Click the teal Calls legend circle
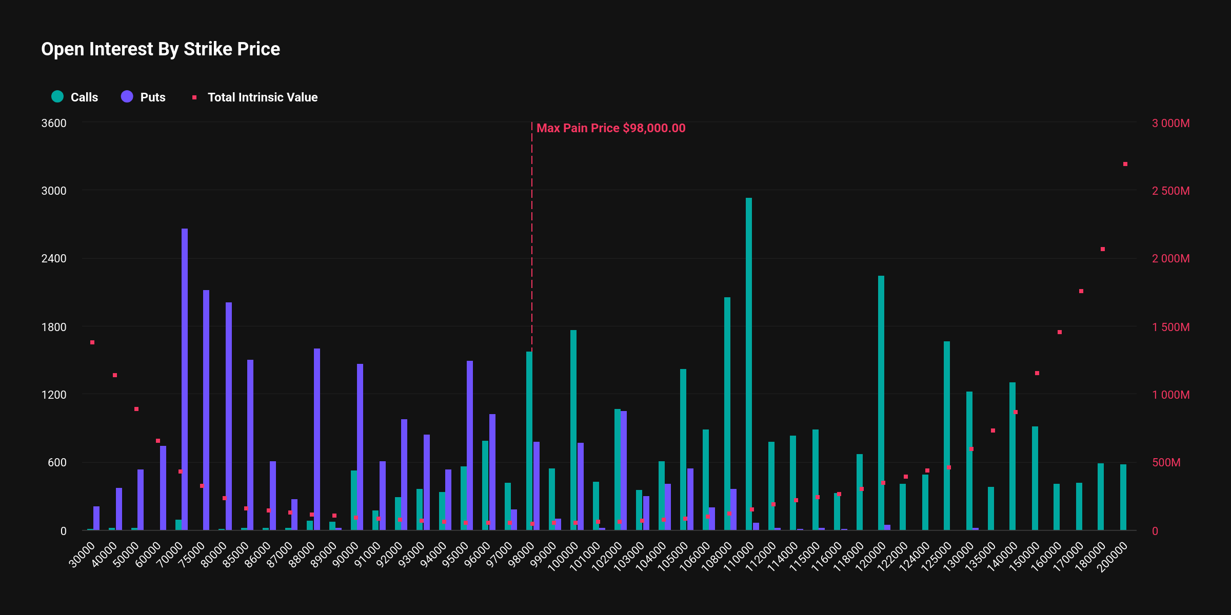 tap(57, 96)
